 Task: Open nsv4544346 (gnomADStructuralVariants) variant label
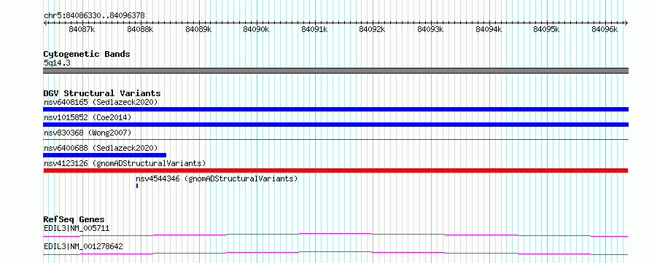coord(217,178)
